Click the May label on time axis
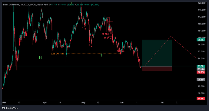Image resolution: width=209 pixels, height=111 pixels. tap(83, 103)
